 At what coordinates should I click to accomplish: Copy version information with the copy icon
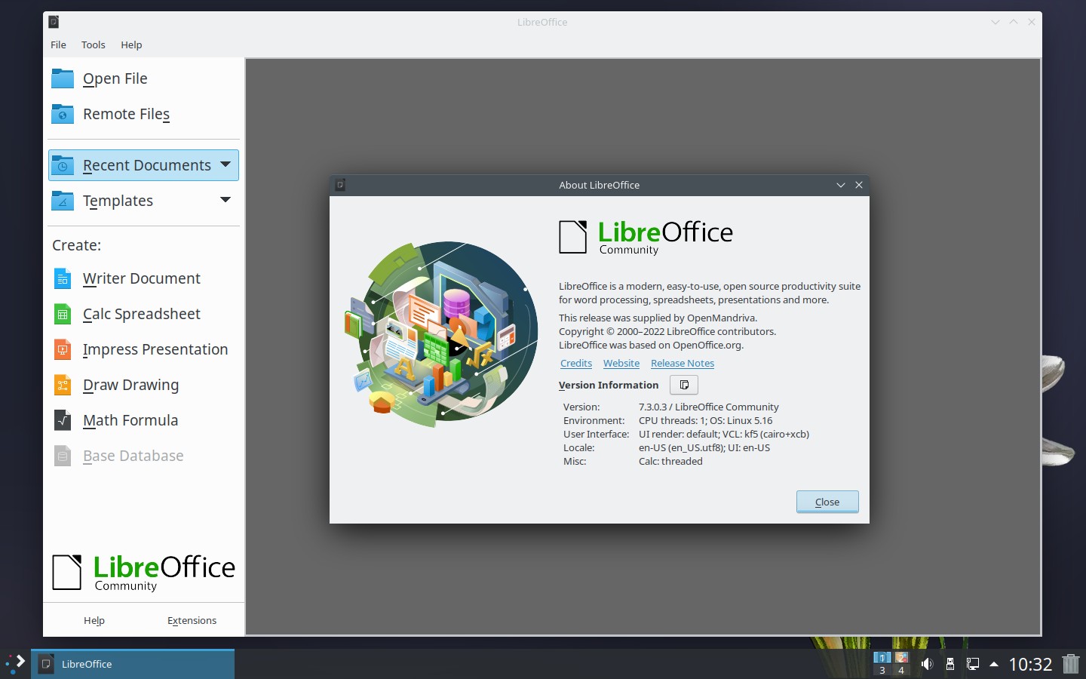pos(684,385)
